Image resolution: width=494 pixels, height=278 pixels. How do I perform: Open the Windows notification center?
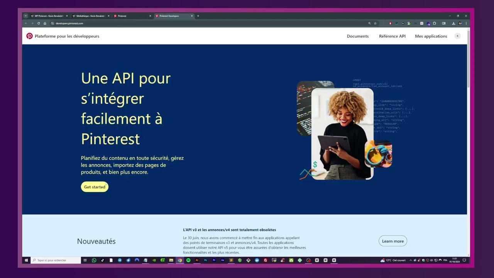[x=464, y=260]
